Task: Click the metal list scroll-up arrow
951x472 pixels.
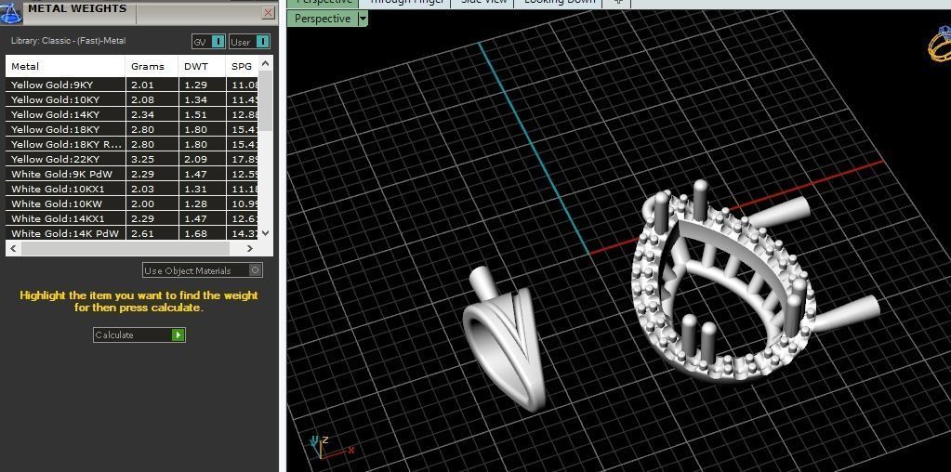Action: pos(265,63)
